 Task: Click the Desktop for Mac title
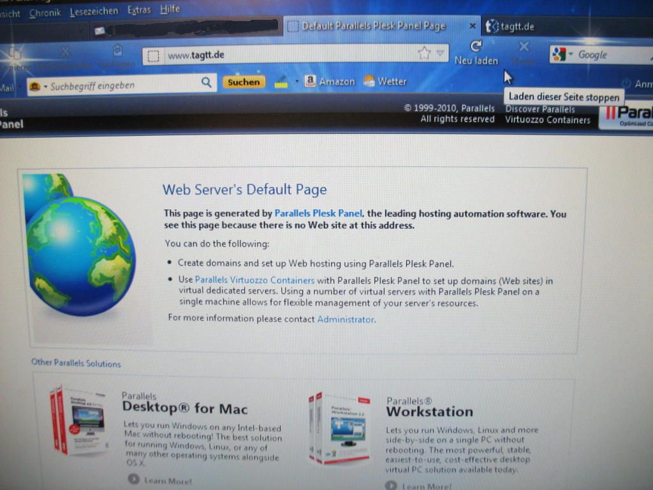point(185,408)
